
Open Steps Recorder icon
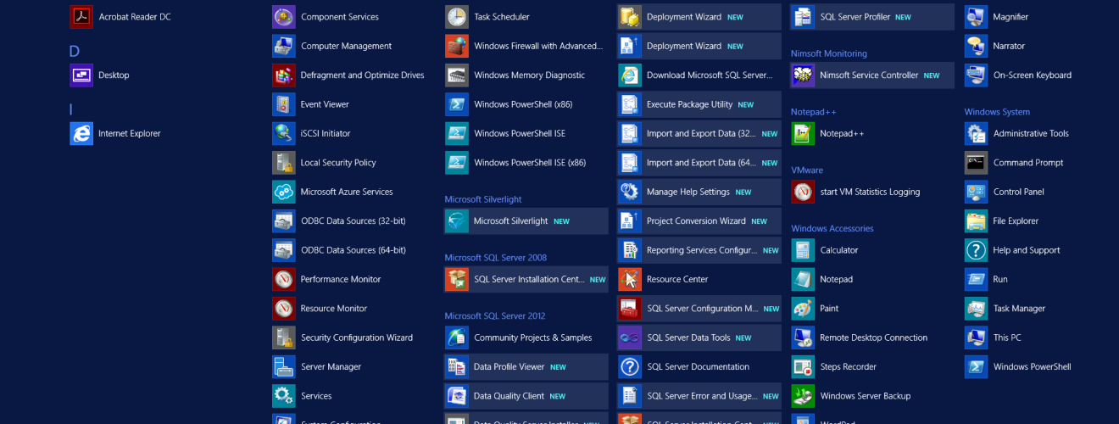tap(803, 367)
